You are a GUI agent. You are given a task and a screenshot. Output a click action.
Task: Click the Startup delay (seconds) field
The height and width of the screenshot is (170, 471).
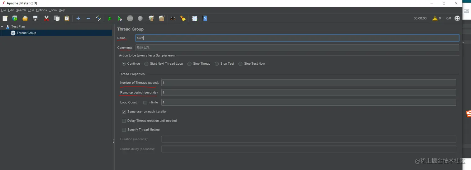309,149
